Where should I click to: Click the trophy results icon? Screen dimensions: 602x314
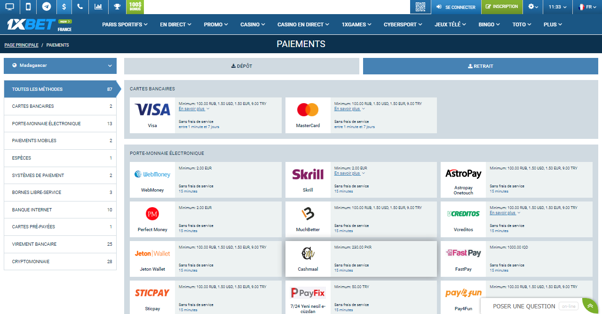[117, 7]
